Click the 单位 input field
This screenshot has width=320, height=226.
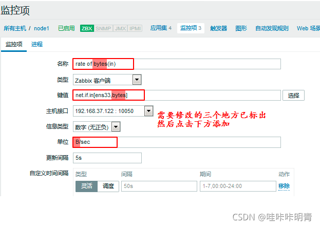[177, 142]
